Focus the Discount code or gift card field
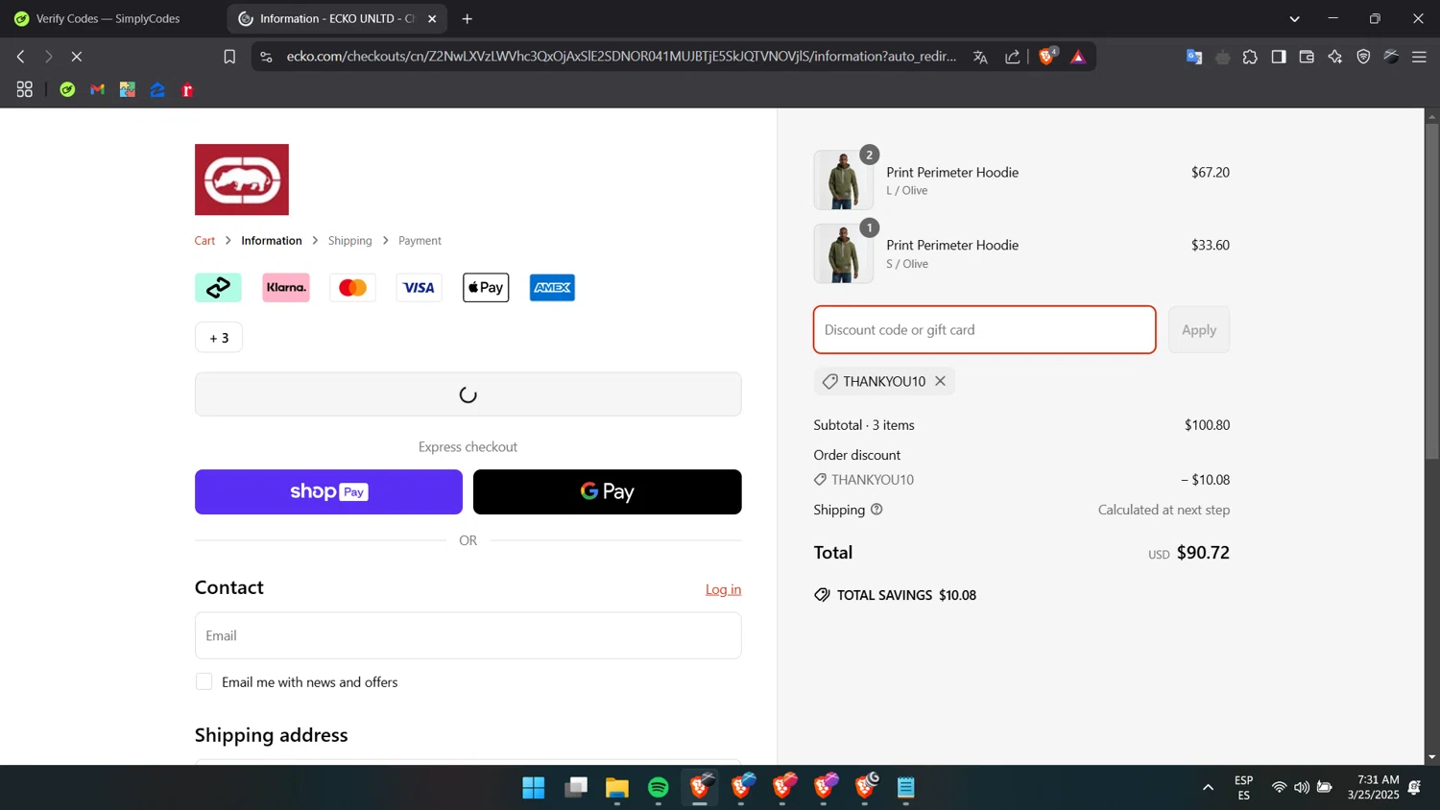The height and width of the screenshot is (810, 1440). tap(984, 329)
